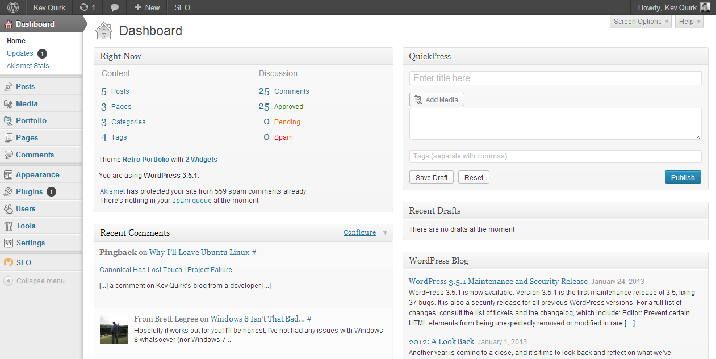Image resolution: width=716 pixels, height=359 pixels.
Task: Focus the Enter title here field
Action: 555,78
